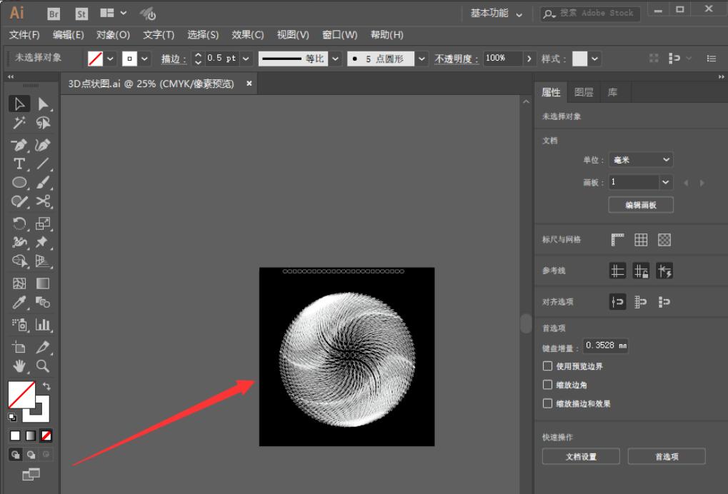Select the Blend tool

(43, 303)
